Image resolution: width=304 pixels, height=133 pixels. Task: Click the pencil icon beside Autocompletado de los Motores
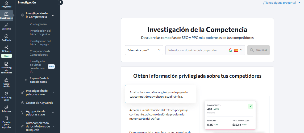point(22,126)
